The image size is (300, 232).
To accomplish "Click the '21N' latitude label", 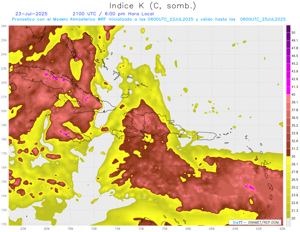I will pyautogui.click(x=3, y=97).
